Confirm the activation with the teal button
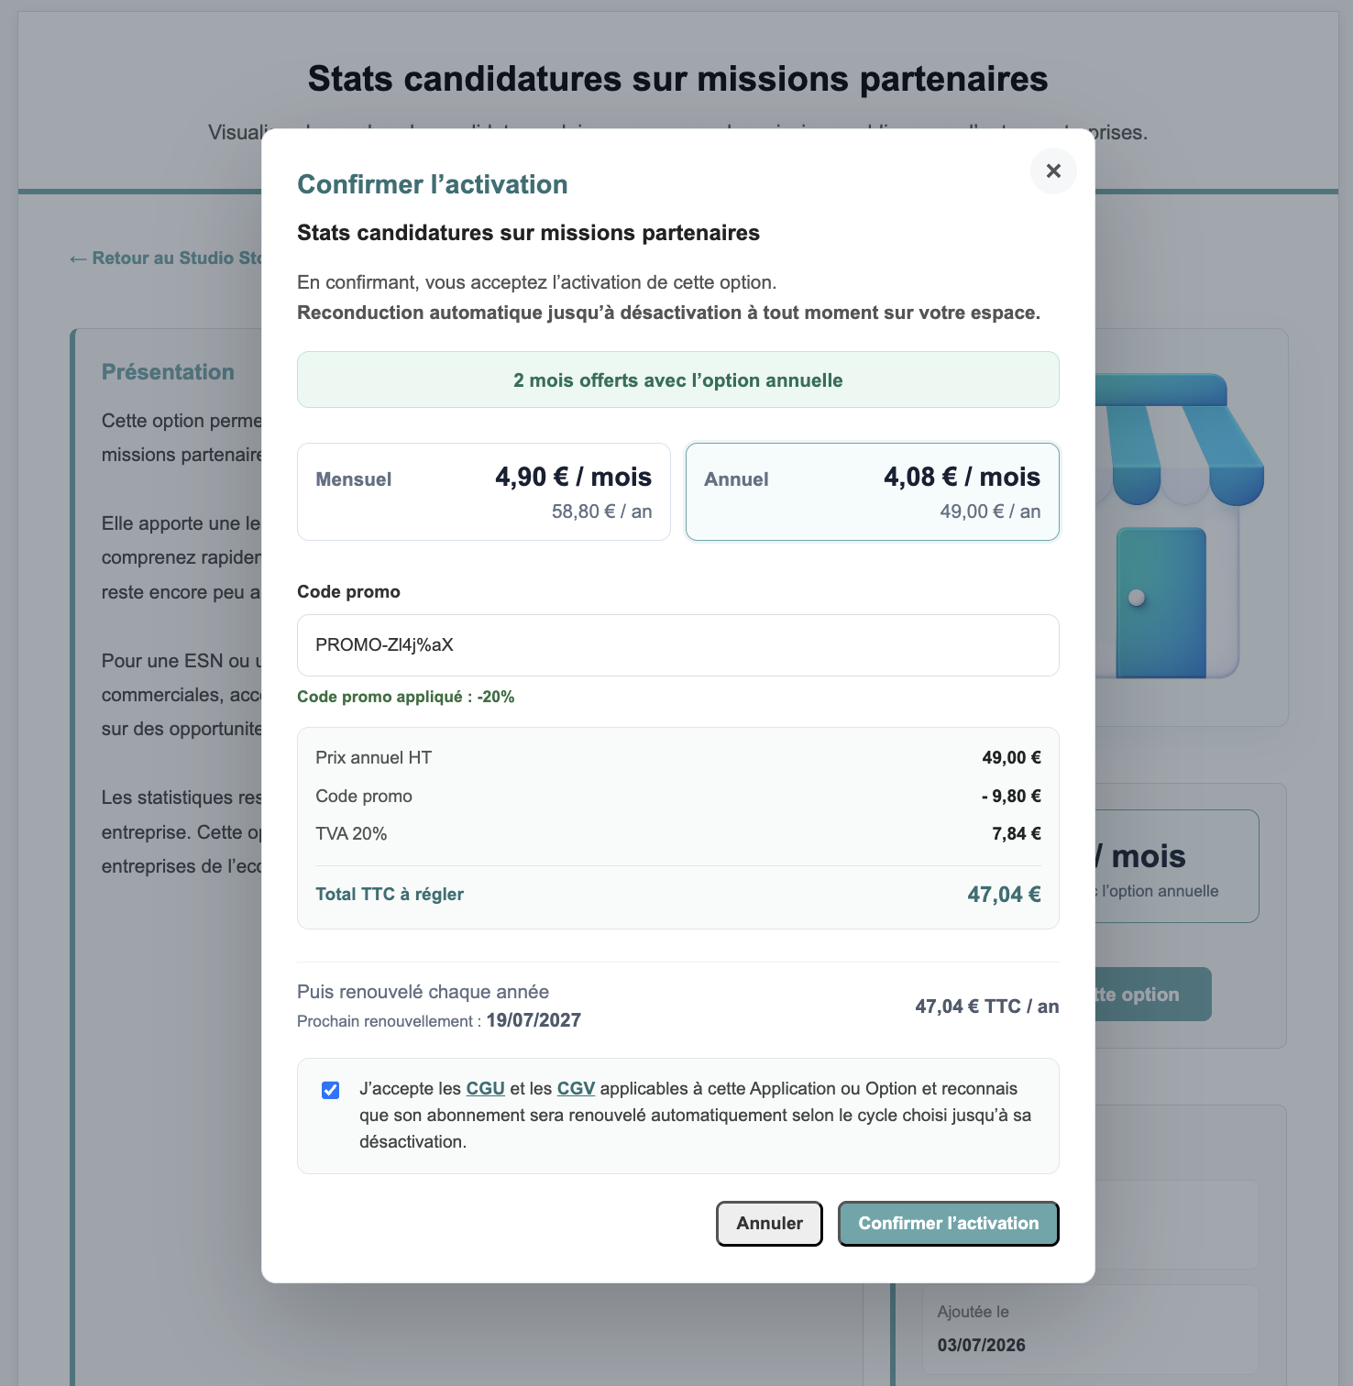Screen dimensions: 1353x1386 tap(949, 1224)
